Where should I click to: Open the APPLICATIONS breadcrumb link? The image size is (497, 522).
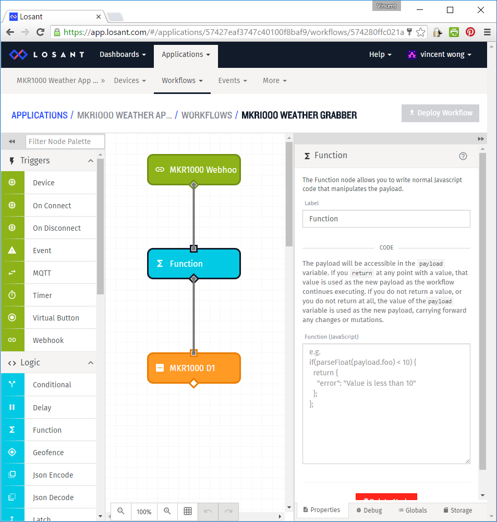click(39, 115)
